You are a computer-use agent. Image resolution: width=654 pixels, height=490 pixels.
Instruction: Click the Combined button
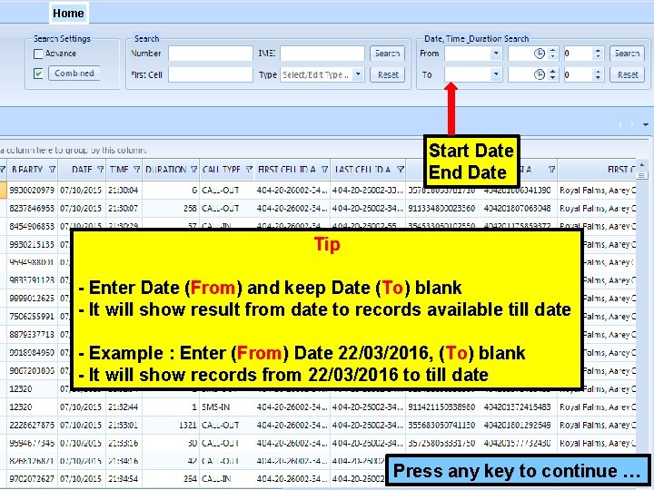click(74, 73)
